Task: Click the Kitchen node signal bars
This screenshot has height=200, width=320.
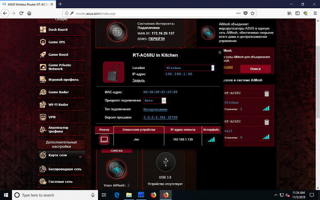Action: [266, 108]
